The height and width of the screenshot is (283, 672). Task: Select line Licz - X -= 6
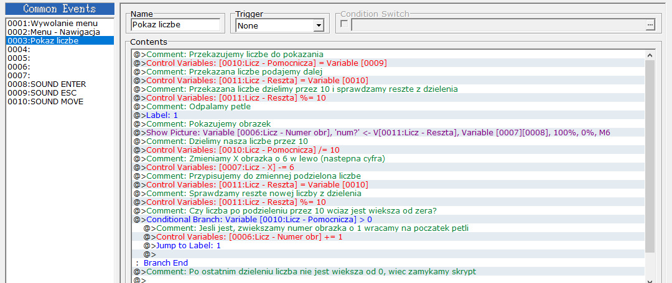(388, 167)
